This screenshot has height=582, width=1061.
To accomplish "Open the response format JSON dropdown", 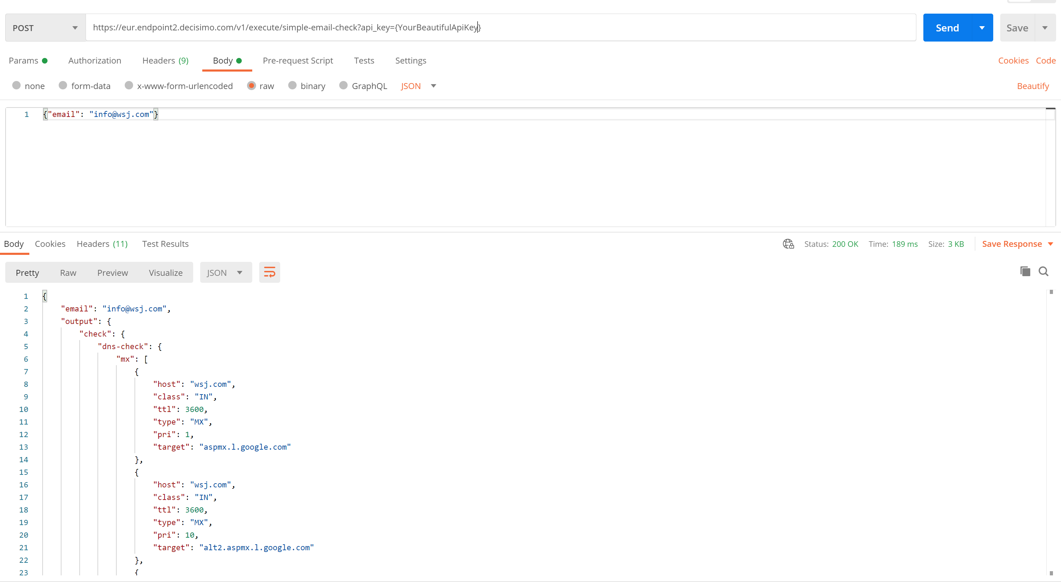I will (226, 272).
